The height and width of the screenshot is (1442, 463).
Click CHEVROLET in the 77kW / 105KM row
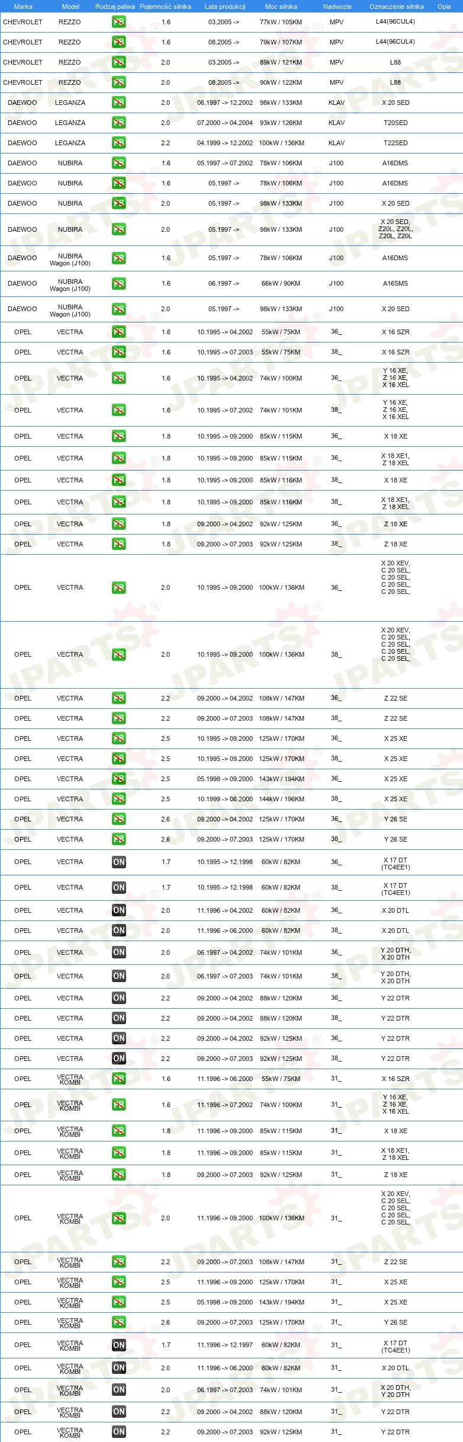click(23, 22)
